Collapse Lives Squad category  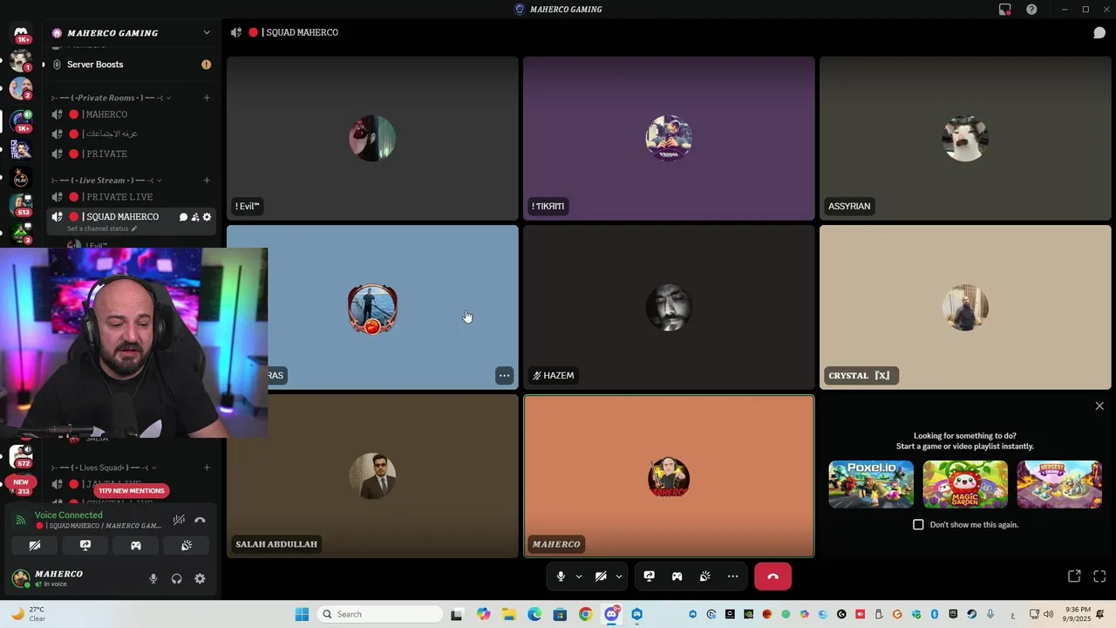point(105,468)
